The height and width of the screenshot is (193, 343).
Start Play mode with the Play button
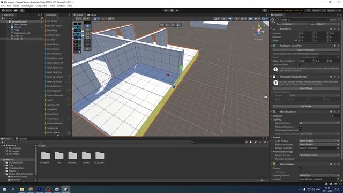[166, 10]
